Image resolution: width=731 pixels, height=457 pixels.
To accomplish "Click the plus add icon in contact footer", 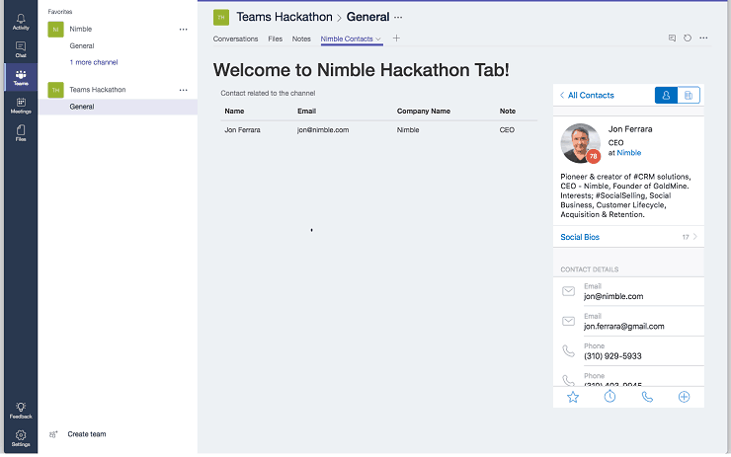I will [684, 397].
